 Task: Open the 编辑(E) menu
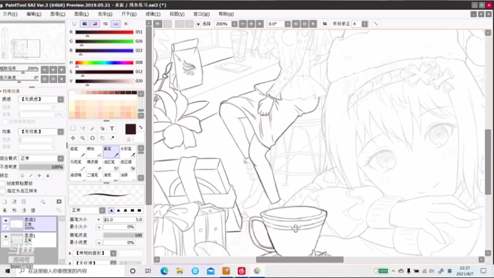[x=34, y=14]
